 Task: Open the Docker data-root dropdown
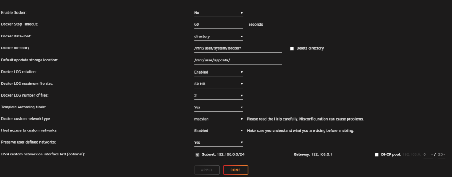218,37
